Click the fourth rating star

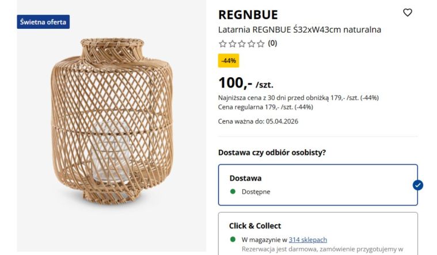click(251, 44)
